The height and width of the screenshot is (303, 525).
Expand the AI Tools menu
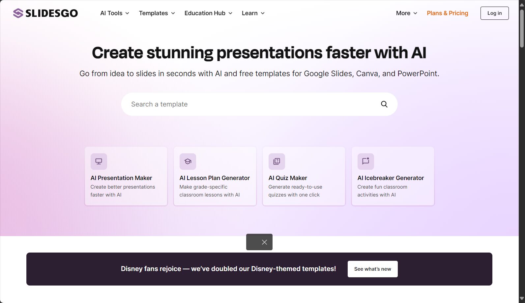click(115, 13)
